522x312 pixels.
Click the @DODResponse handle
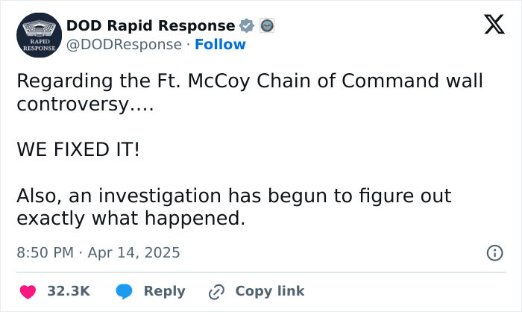(125, 45)
